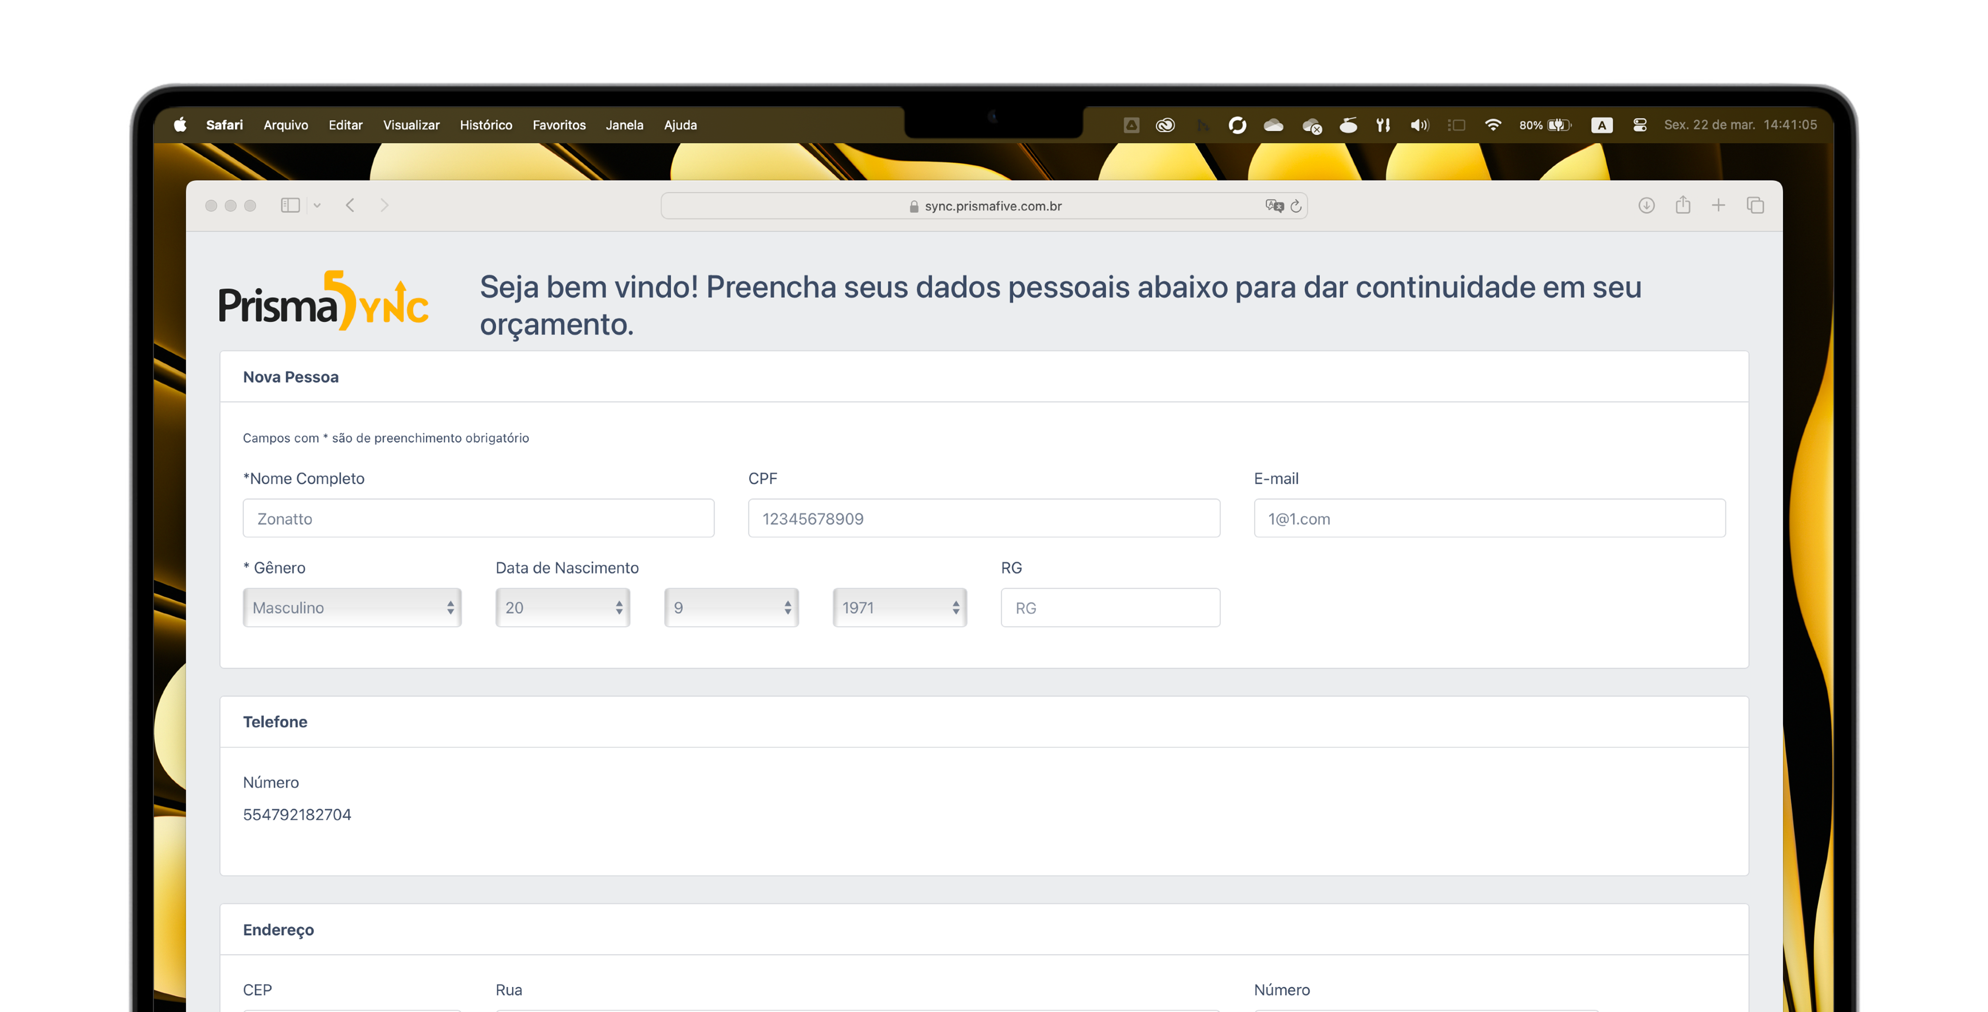
Task: Click the page reload icon
Action: point(1297,206)
